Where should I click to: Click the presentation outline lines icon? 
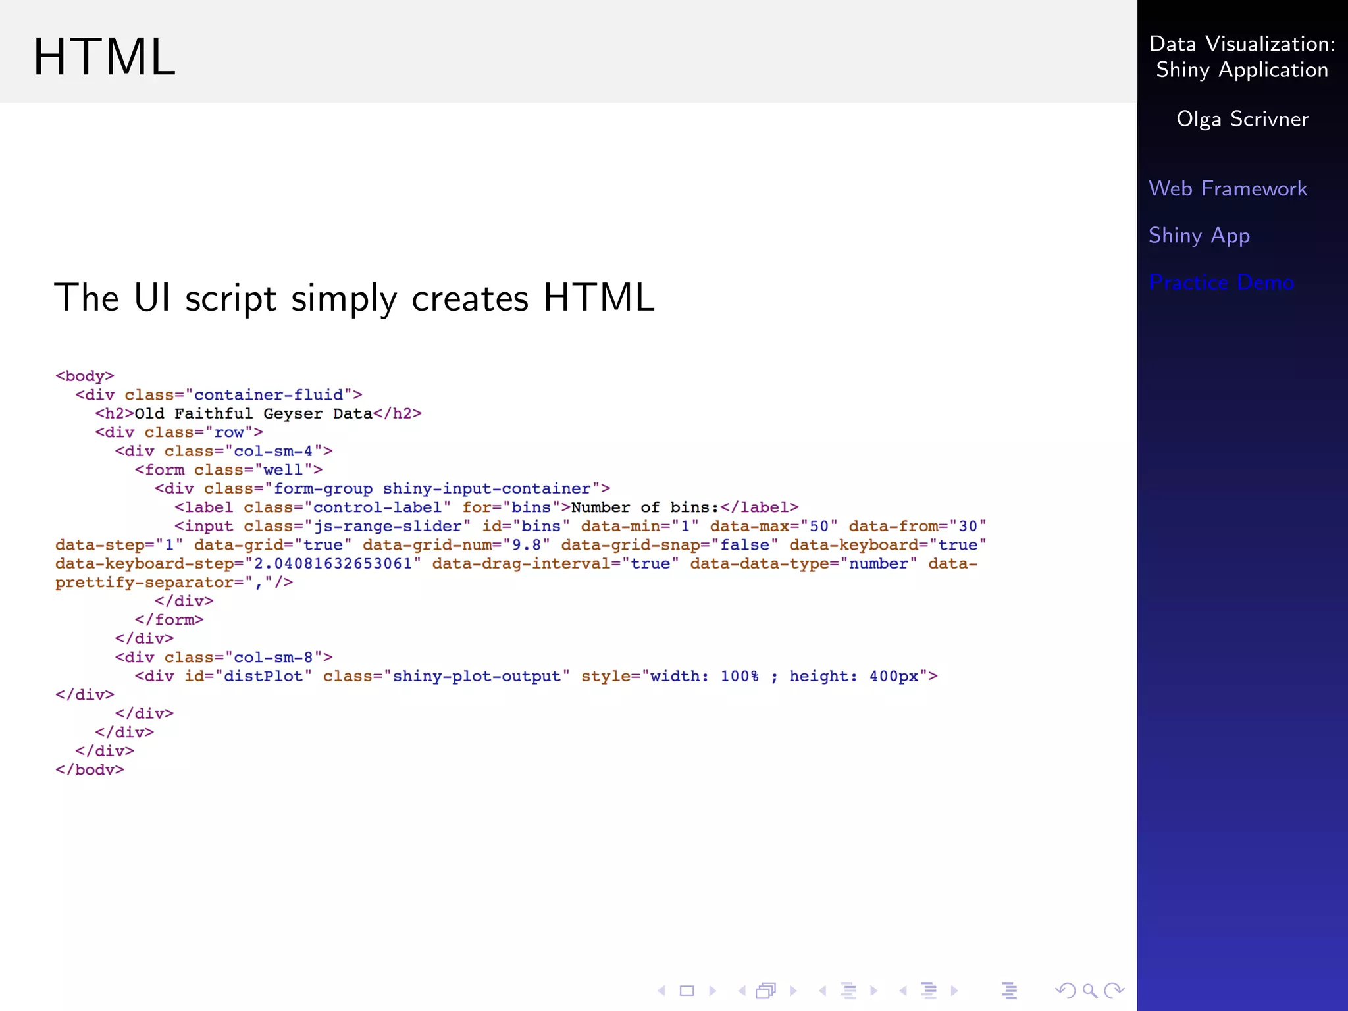(x=1009, y=991)
